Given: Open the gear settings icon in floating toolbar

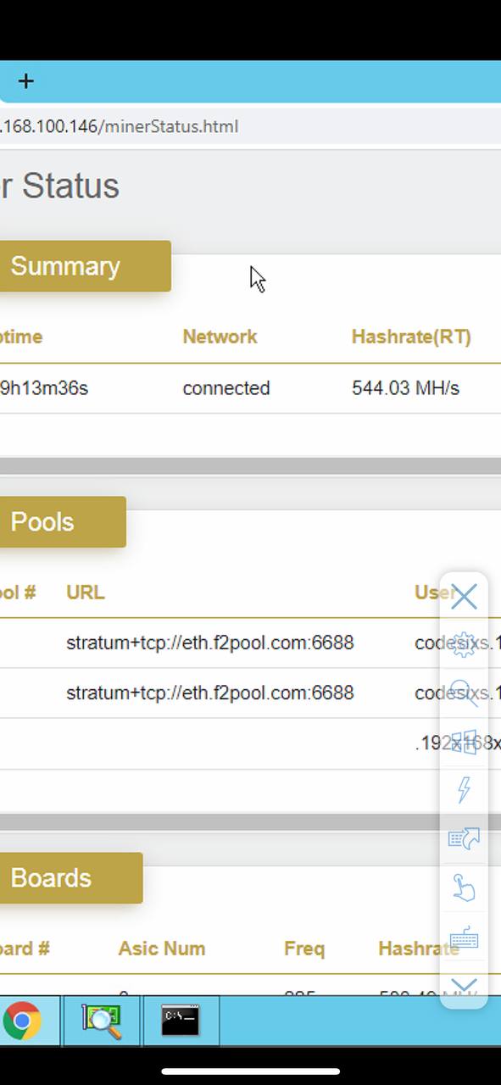Looking at the screenshot, I should point(464,644).
